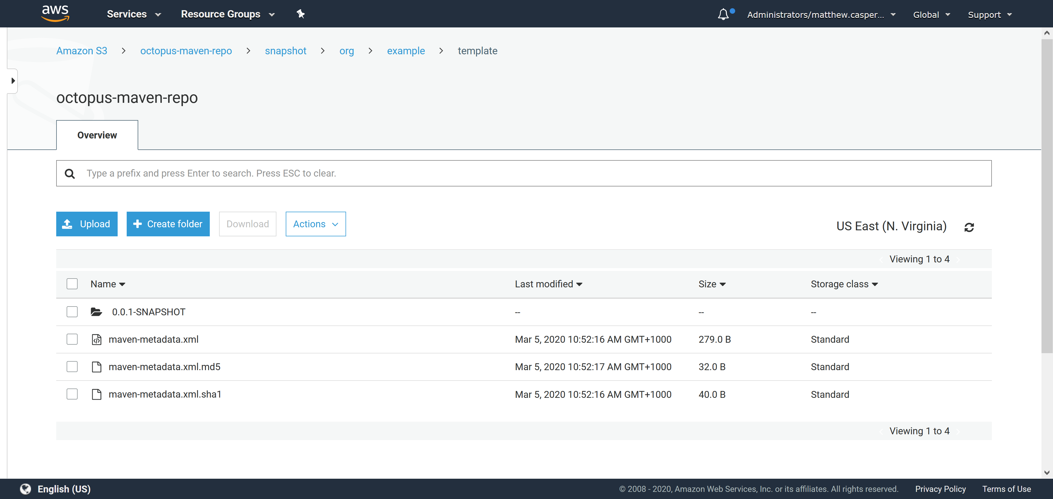Open the Actions dropdown

click(316, 224)
